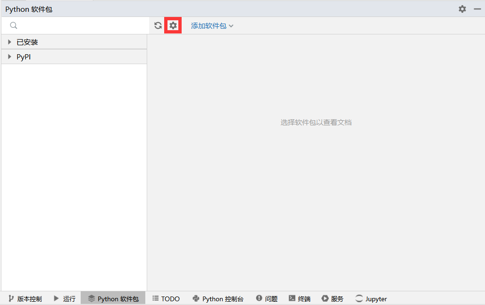Open the TODO tool window
This screenshot has height=305, width=485.
[x=166, y=298]
